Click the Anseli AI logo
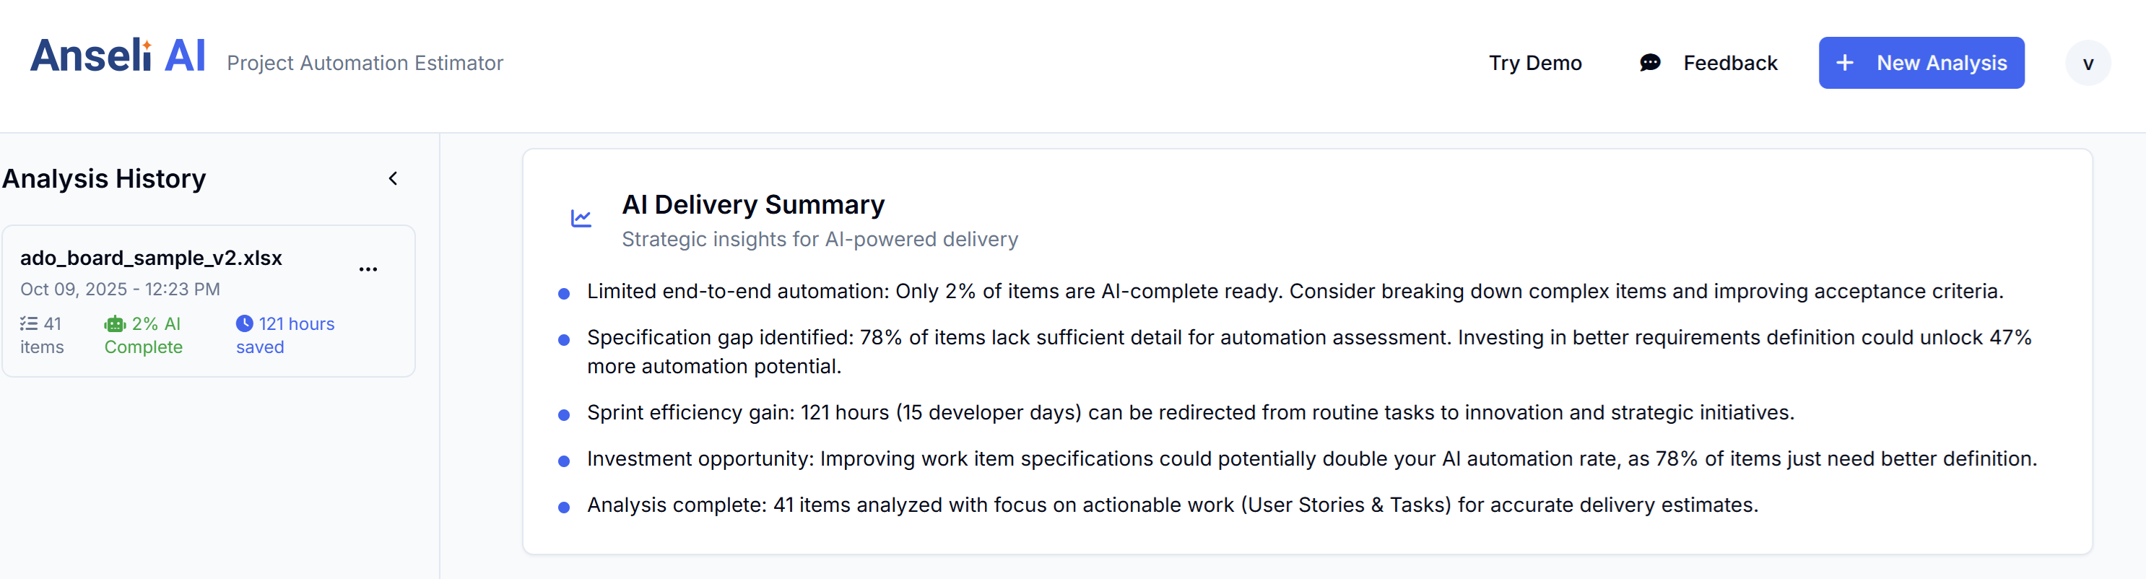 118,56
